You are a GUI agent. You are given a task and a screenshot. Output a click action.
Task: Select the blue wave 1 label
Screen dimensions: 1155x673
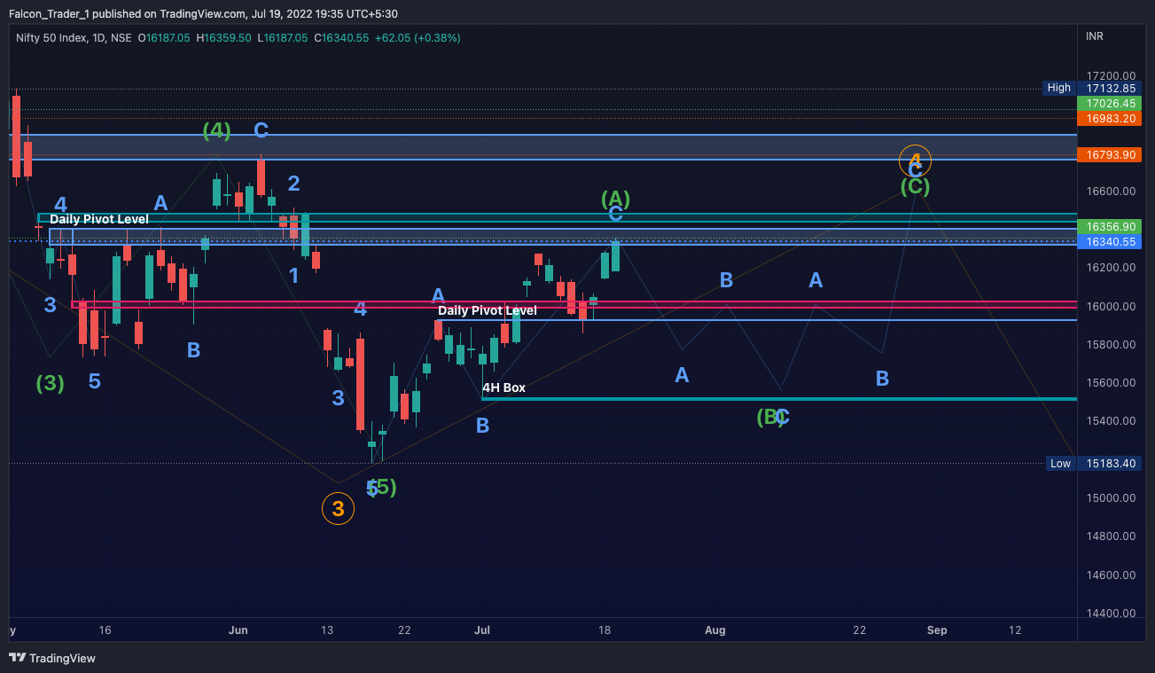coord(294,276)
